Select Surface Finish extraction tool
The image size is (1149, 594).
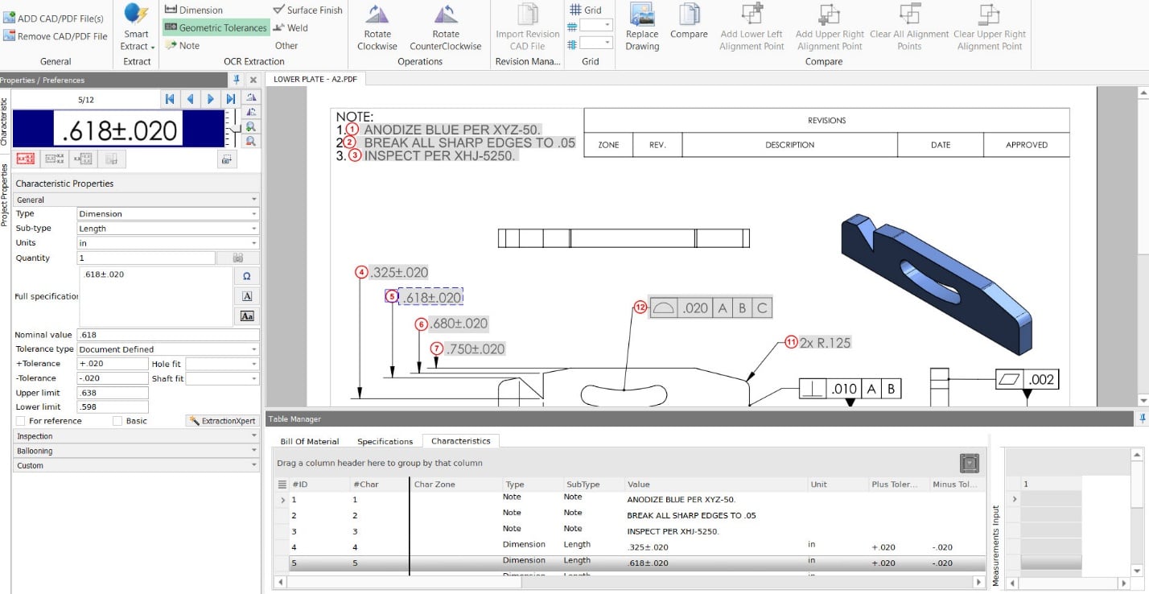[307, 10]
